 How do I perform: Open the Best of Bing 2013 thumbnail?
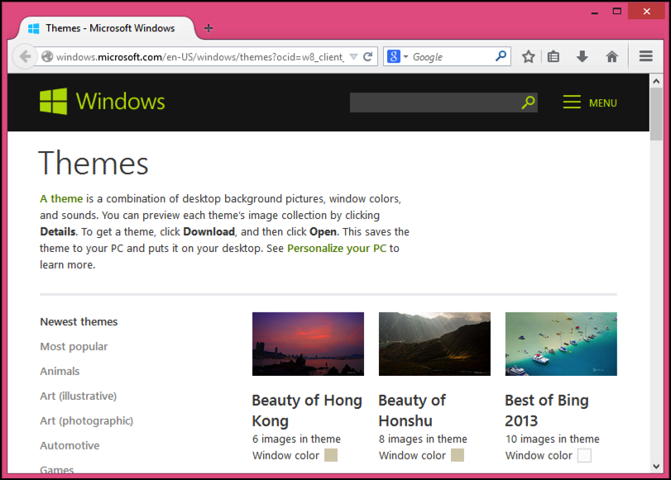[x=561, y=344]
